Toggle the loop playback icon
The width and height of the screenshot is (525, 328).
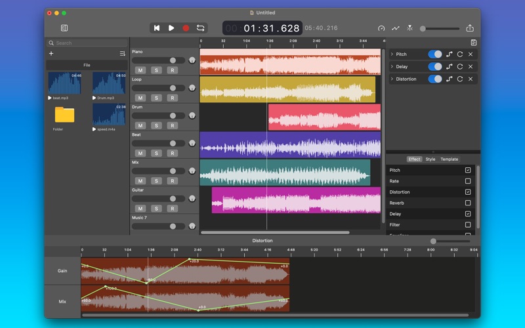[x=201, y=28]
